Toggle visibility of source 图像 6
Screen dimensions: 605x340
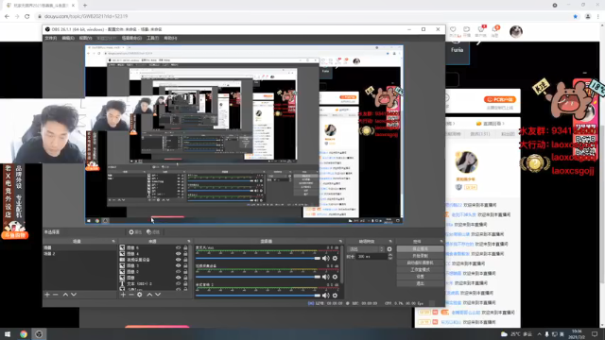179,247
